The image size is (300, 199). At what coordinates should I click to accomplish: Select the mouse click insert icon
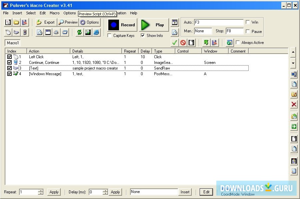[8, 32]
